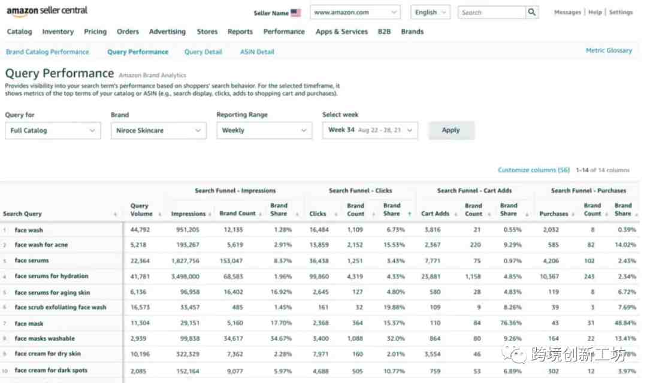Open the Metric Glossary link
This screenshot has height=383, width=647.
tap(609, 51)
